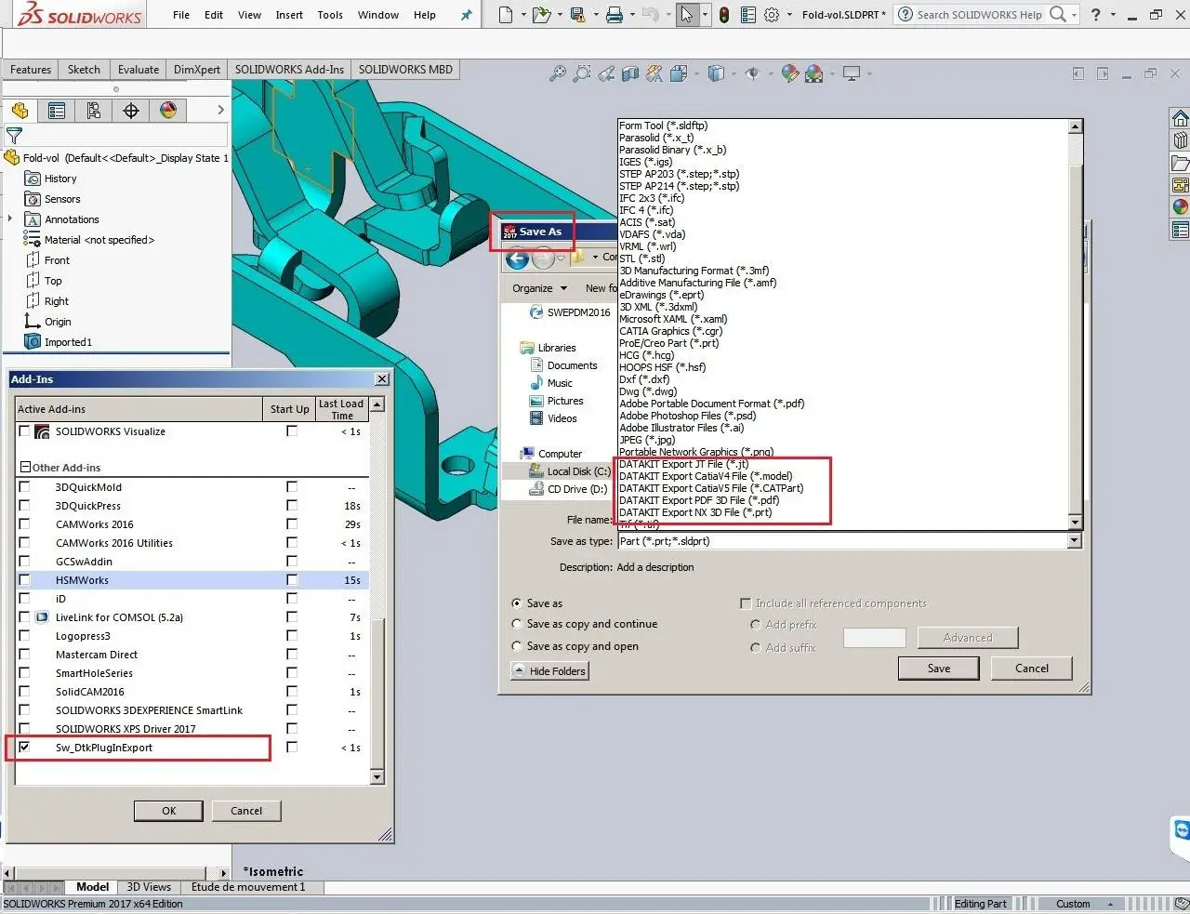The image size is (1190, 914).
Task: Click the Open file icon in top toolbar
Action: click(540, 15)
